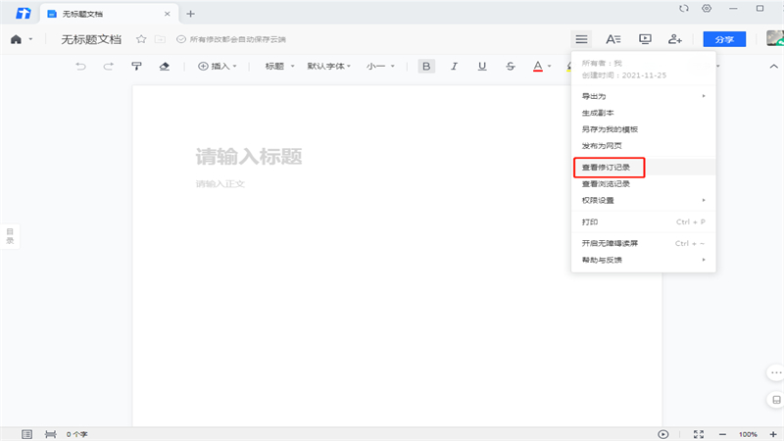The width and height of the screenshot is (784, 441).
Task: Open the 目录 outline side tab
Action: point(10,236)
